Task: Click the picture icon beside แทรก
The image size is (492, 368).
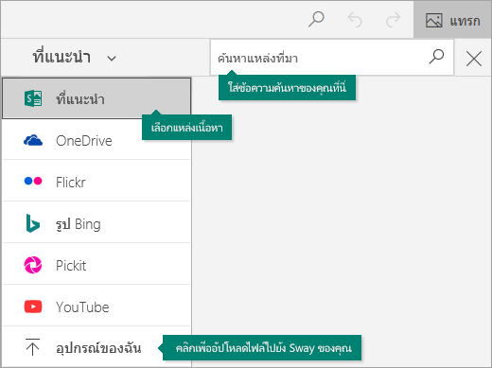Action: click(434, 21)
